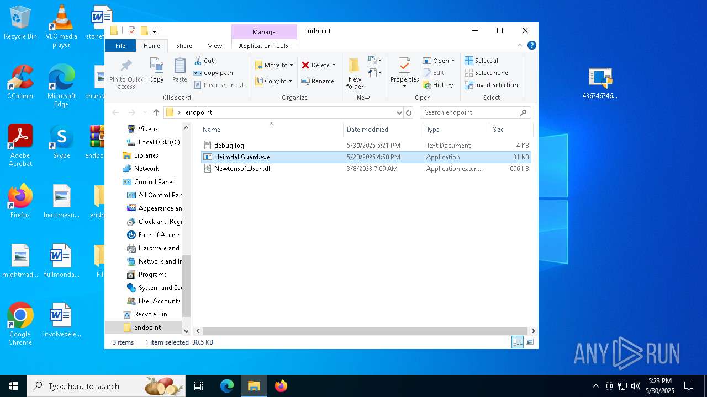Click Select none in ribbon

(486, 73)
